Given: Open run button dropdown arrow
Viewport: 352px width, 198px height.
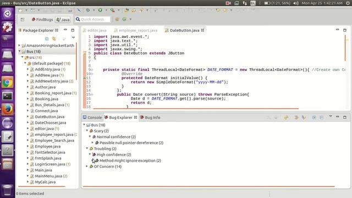Looking at the screenshot, I should [106, 10].
